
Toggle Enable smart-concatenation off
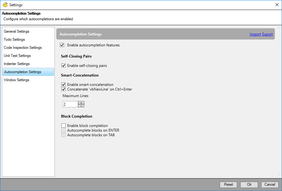63,84
